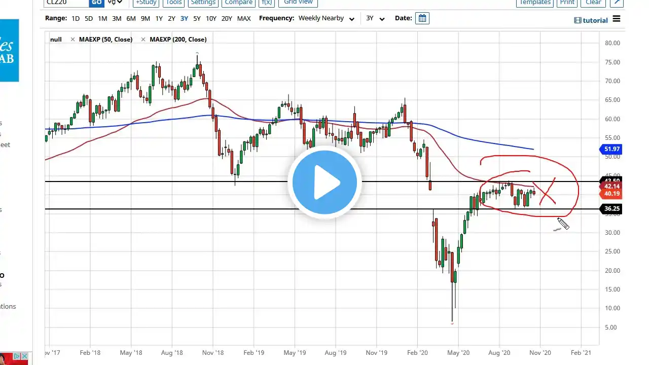Viewport: 649px width, 365px height.
Task: Set range to 1M
Action: pyautogui.click(x=102, y=18)
